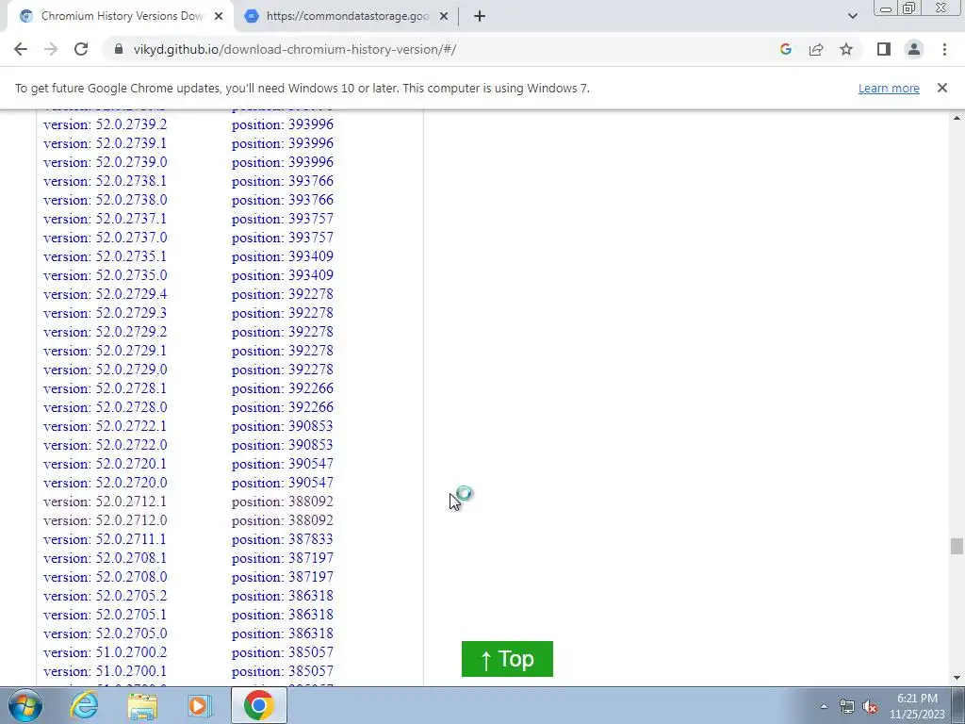This screenshot has width=965, height=724.
Task: Open the browser side panel
Action: point(884,49)
